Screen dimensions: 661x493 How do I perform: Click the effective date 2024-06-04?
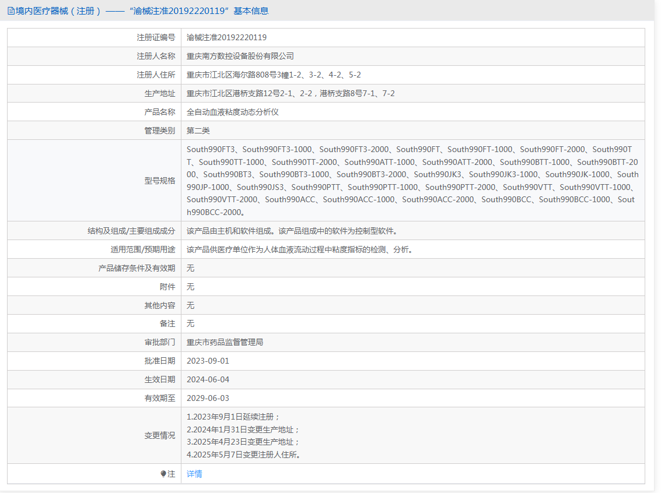(208, 380)
